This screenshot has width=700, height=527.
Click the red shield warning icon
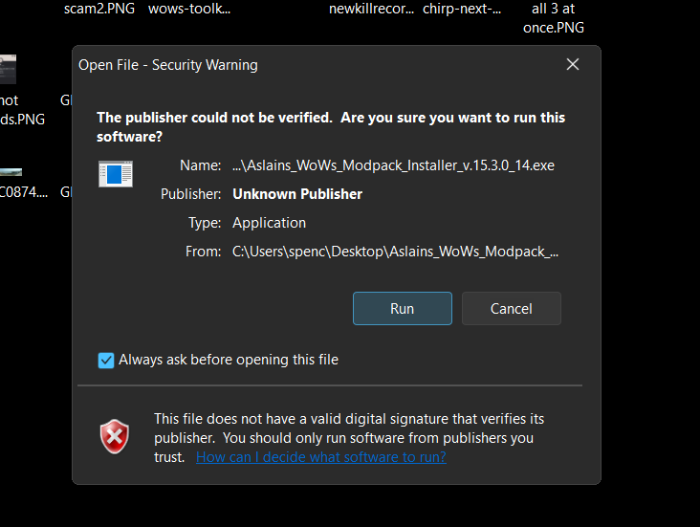coord(115,436)
